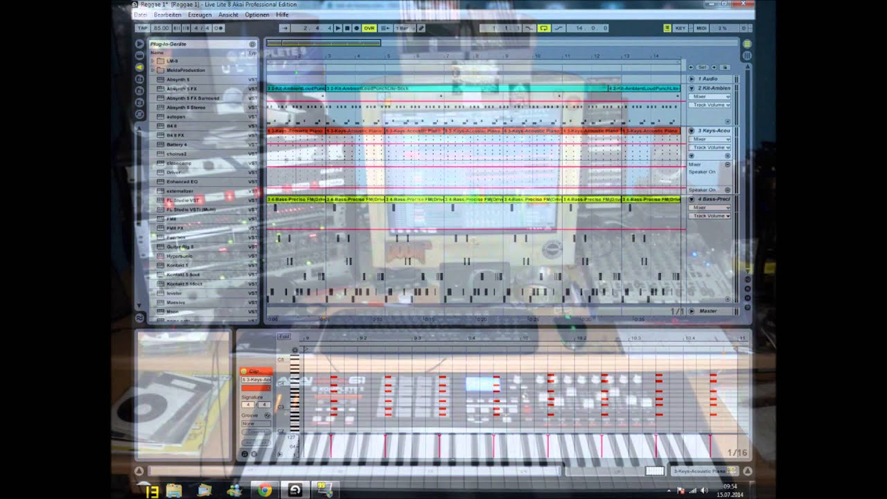Toggle detail view triangle at bottom right
Viewport: 887px width, 499px height.
(x=746, y=471)
